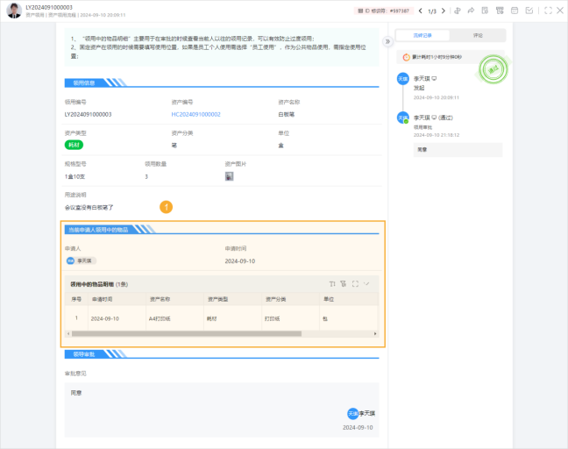The height and width of the screenshot is (449, 568).
Task: Select the 流转记录 tab
Action: point(422,36)
